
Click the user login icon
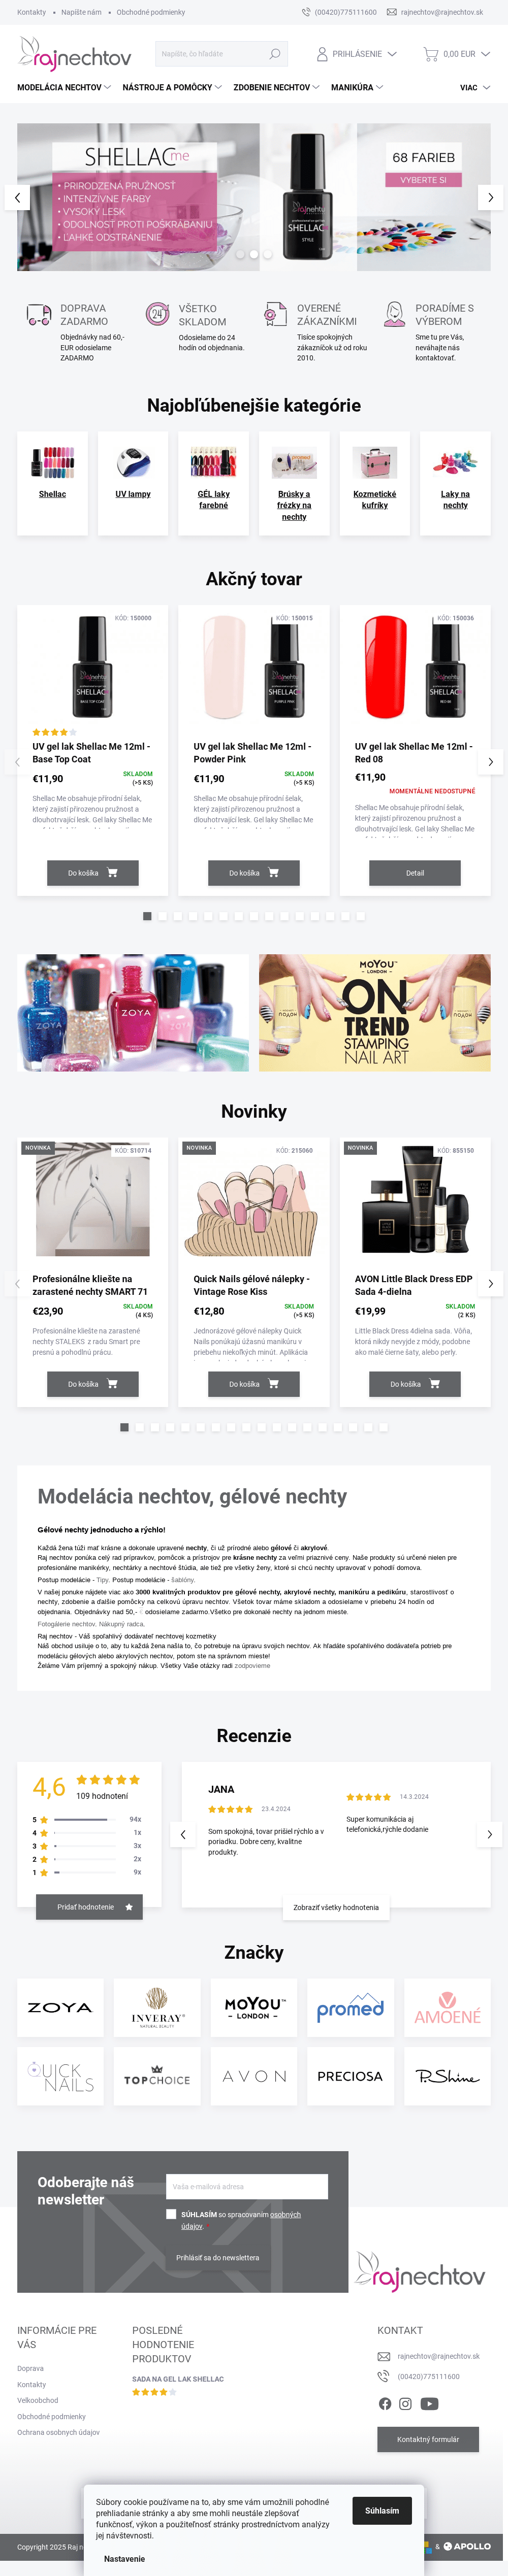322,54
